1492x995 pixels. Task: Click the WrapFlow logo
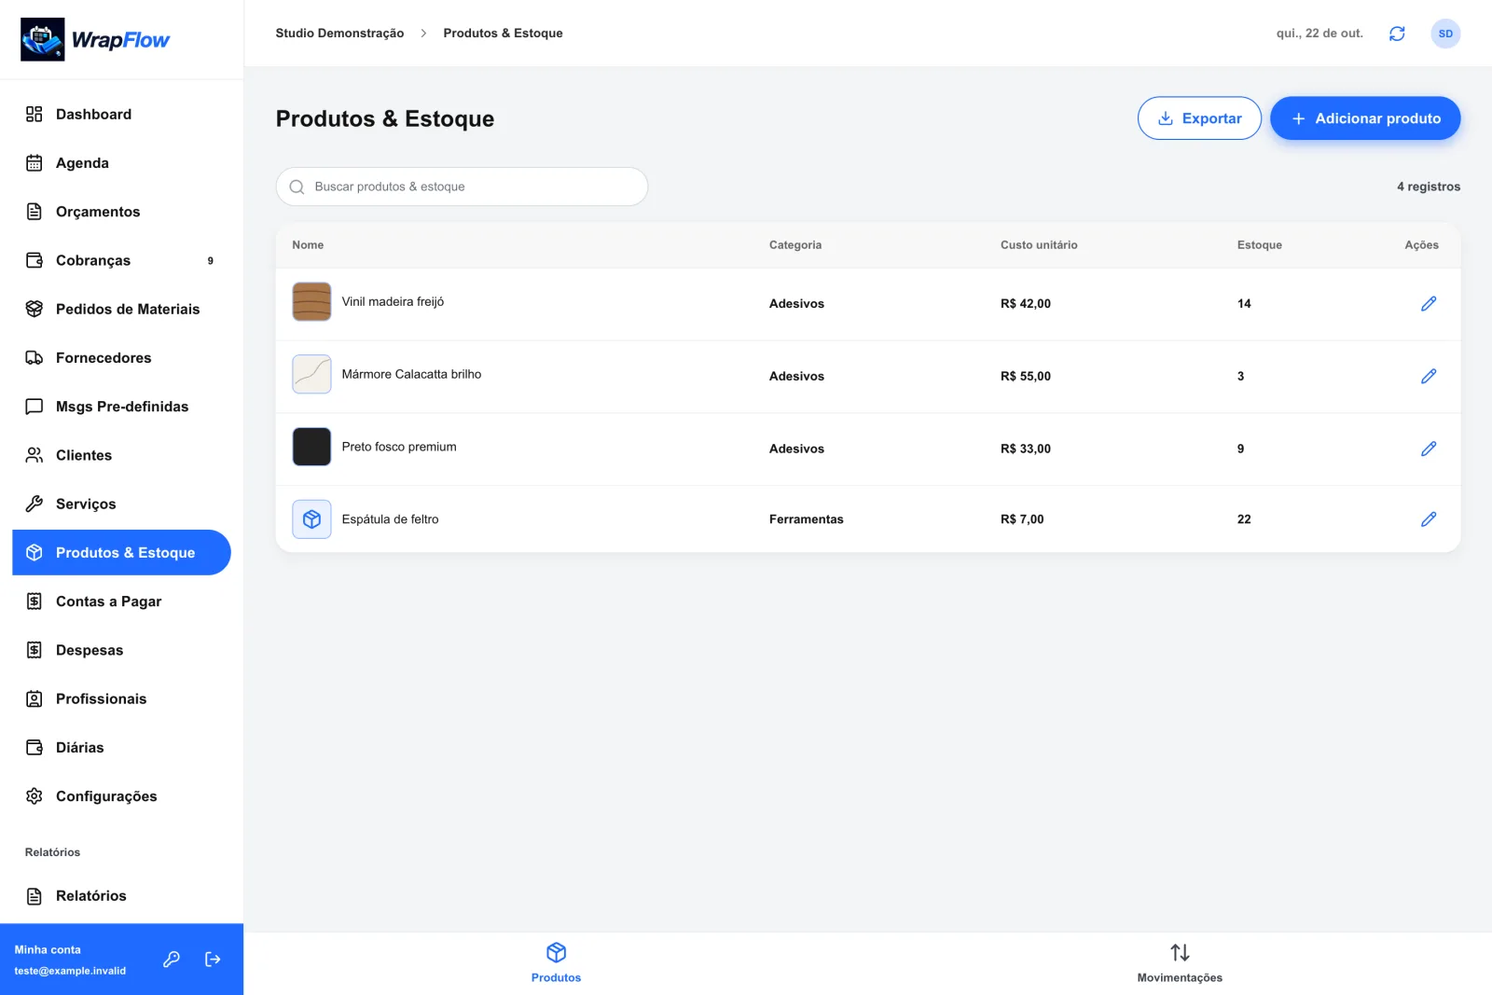pyautogui.click(x=95, y=39)
